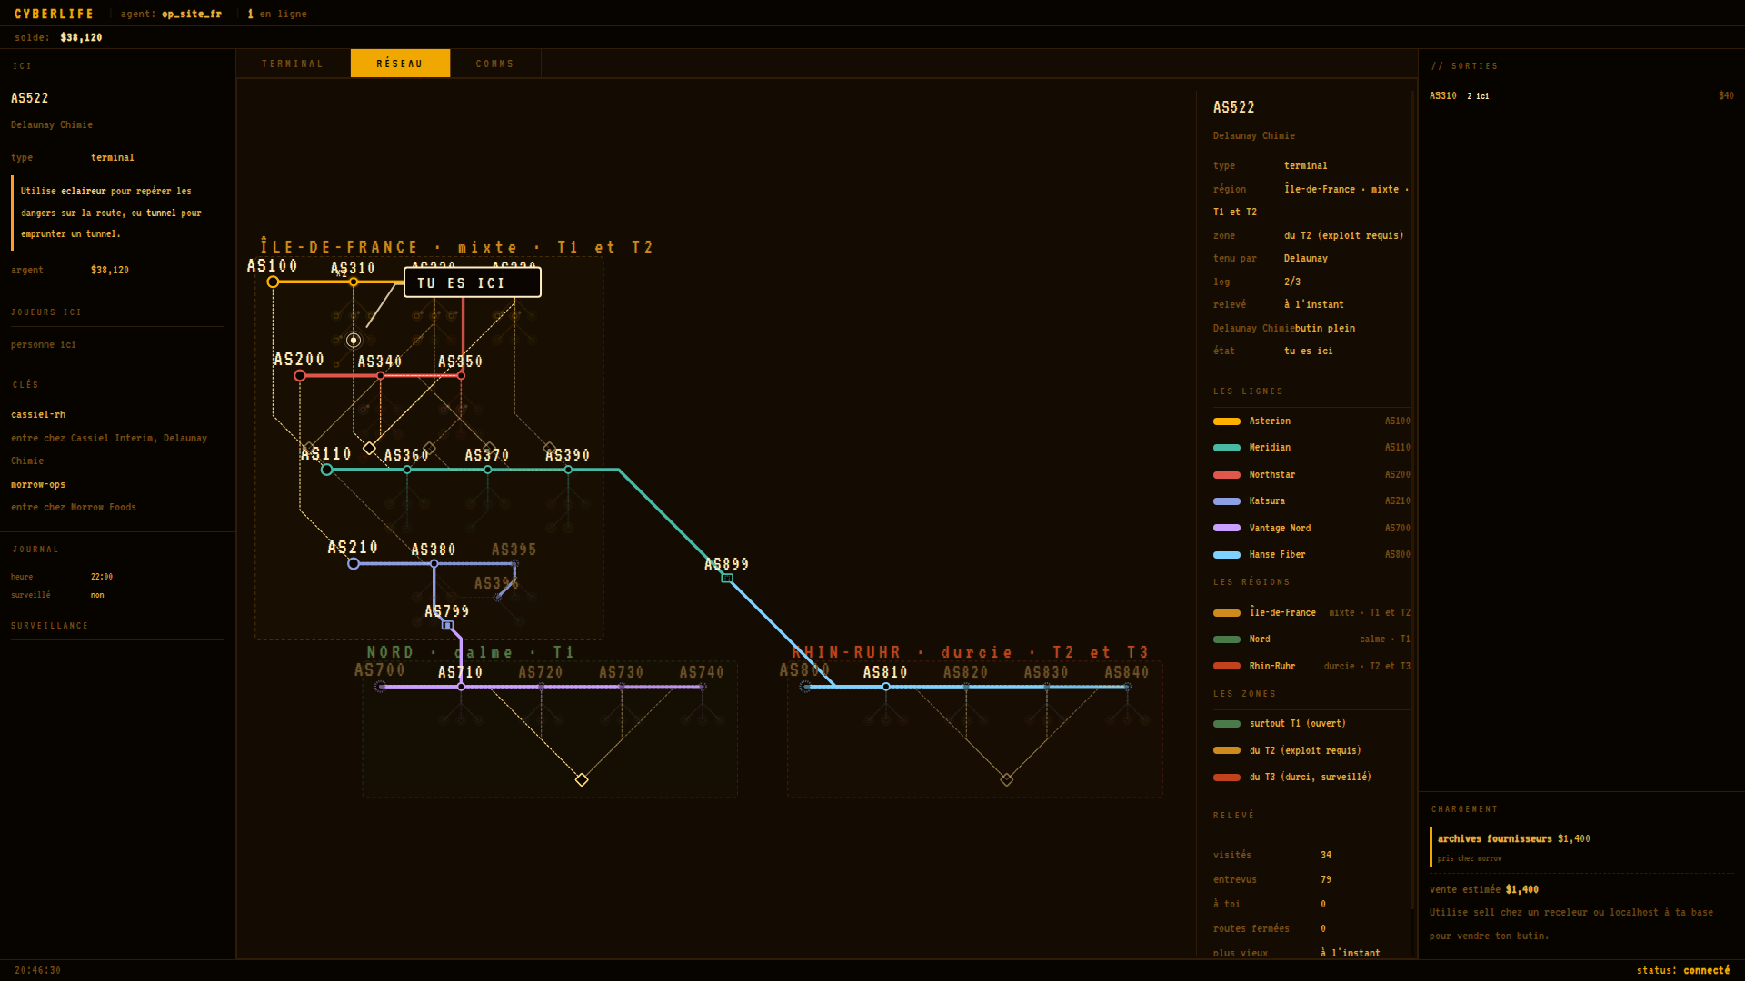
Task: Switch to the TERMINAL tab
Action: click(x=293, y=64)
